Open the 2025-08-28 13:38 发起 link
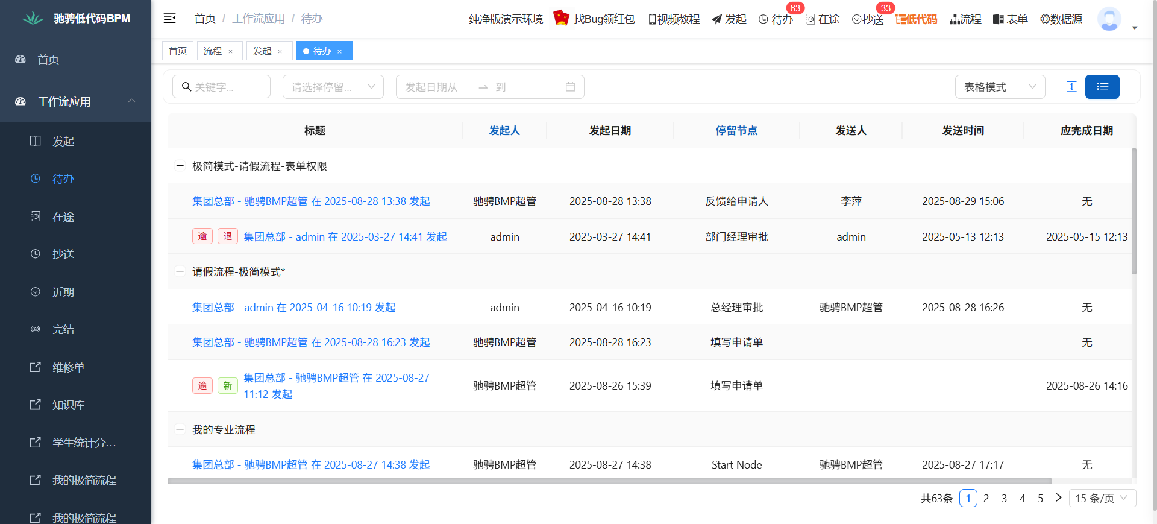The height and width of the screenshot is (524, 1157). pos(311,201)
